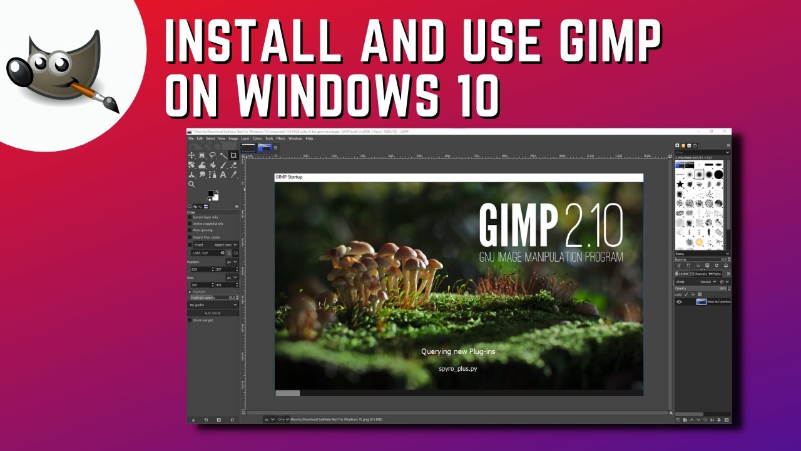
Task: Select the Rectangle Select tool
Action: pos(202,155)
